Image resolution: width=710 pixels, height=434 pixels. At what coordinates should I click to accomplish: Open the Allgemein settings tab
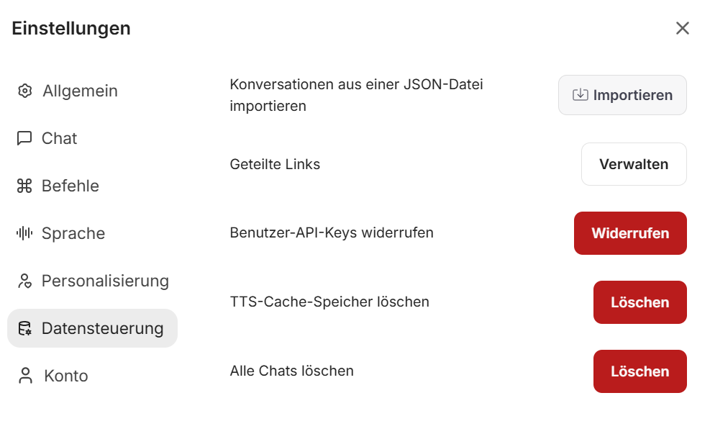click(x=80, y=91)
